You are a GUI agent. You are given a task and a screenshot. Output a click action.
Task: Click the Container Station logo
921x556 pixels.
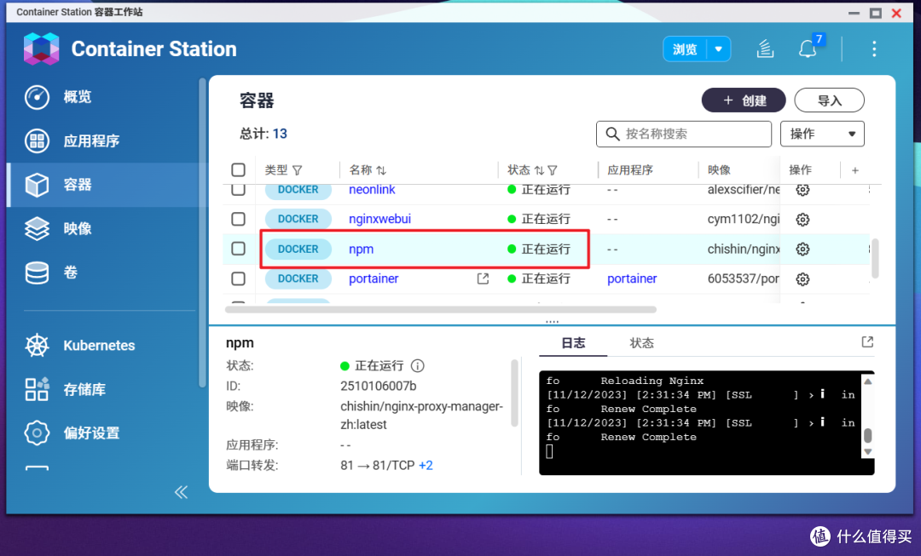tap(41, 49)
